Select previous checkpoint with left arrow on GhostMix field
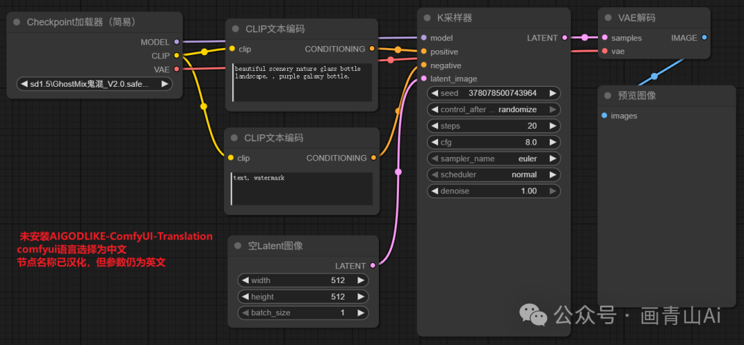This screenshot has height=345, width=744. tap(23, 84)
